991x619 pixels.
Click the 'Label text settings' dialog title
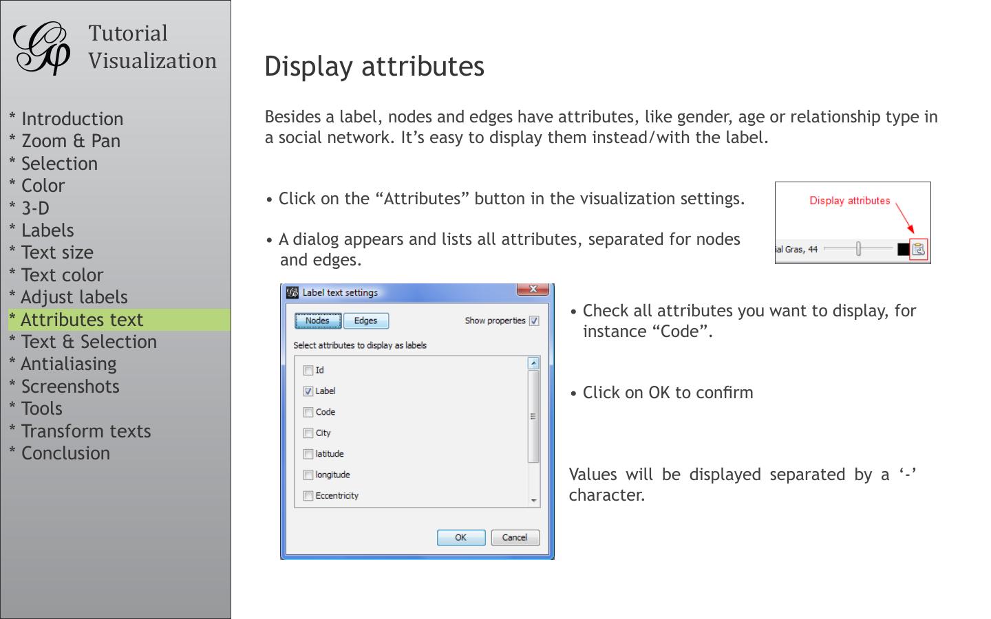(x=340, y=292)
